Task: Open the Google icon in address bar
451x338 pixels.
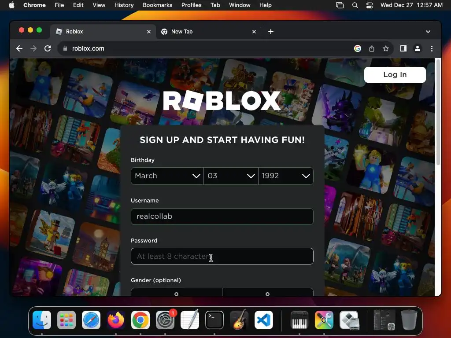Action: (357, 48)
